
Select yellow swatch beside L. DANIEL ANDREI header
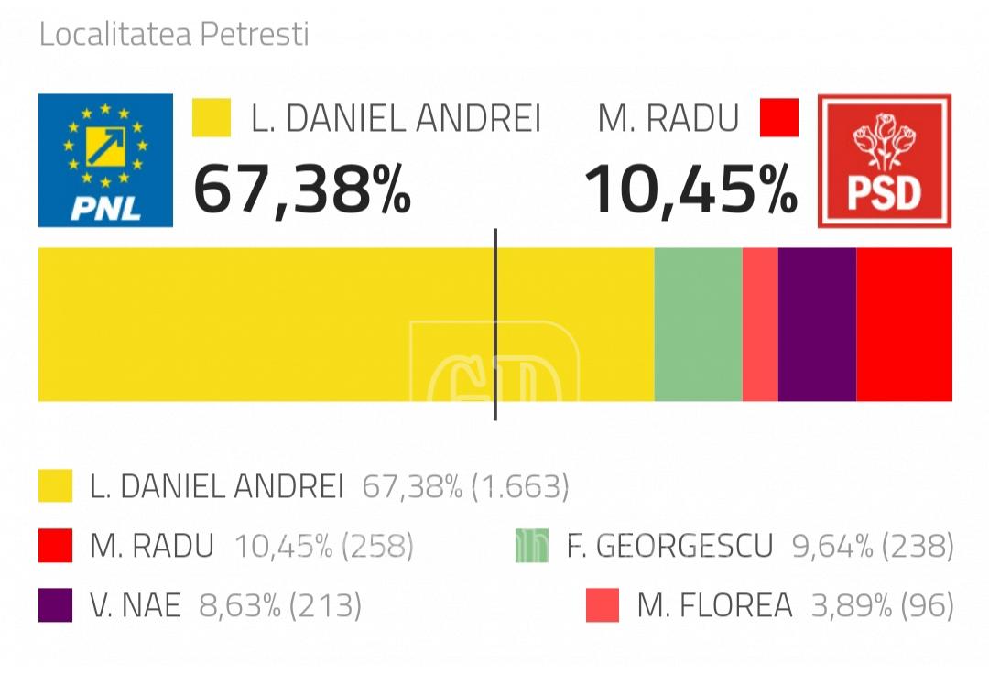click(212, 117)
